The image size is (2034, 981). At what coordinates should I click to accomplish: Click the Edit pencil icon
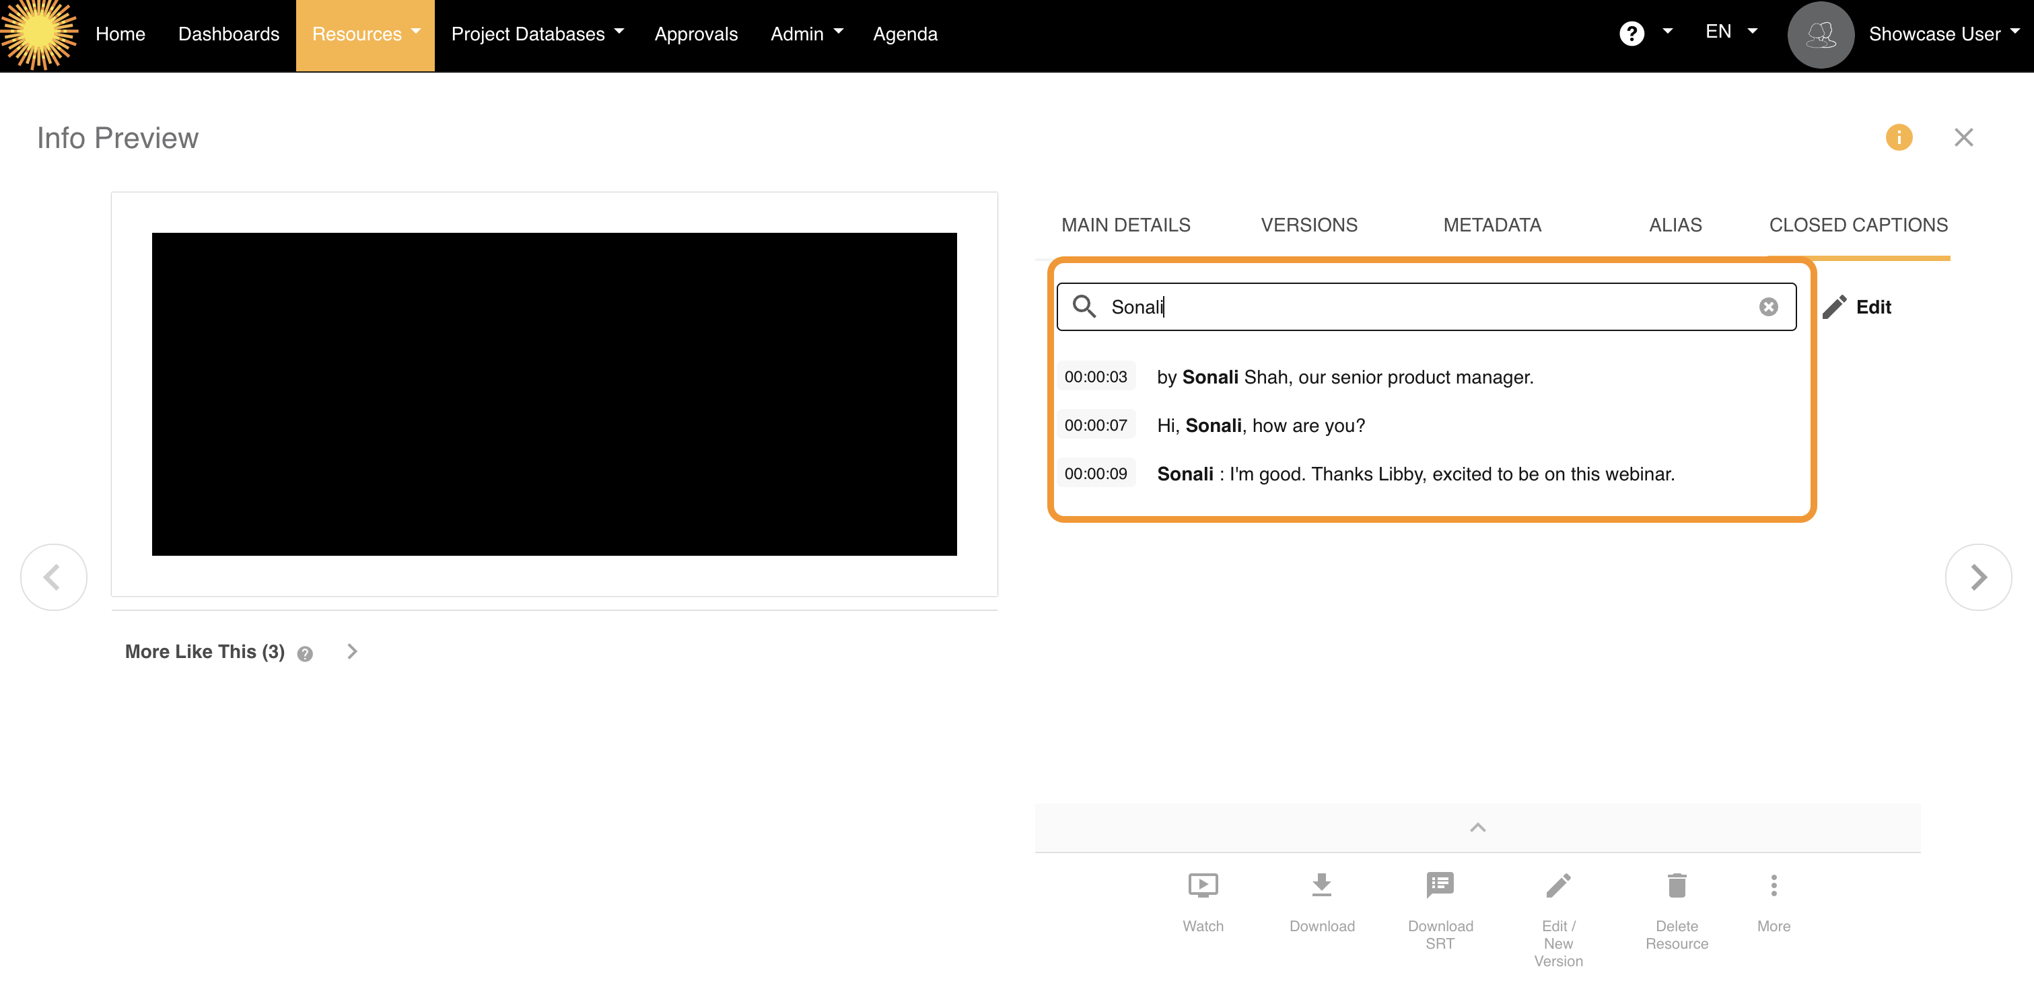pyautogui.click(x=1833, y=307)
